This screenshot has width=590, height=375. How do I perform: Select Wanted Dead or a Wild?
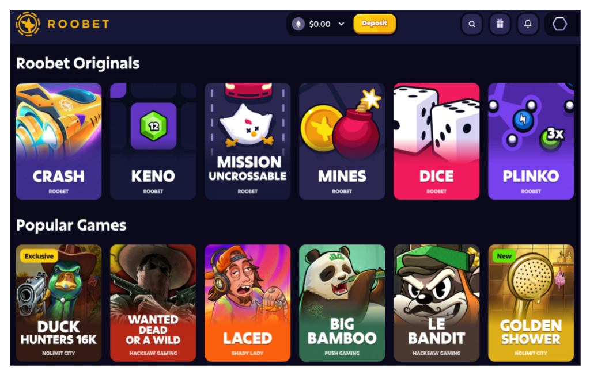153,303
